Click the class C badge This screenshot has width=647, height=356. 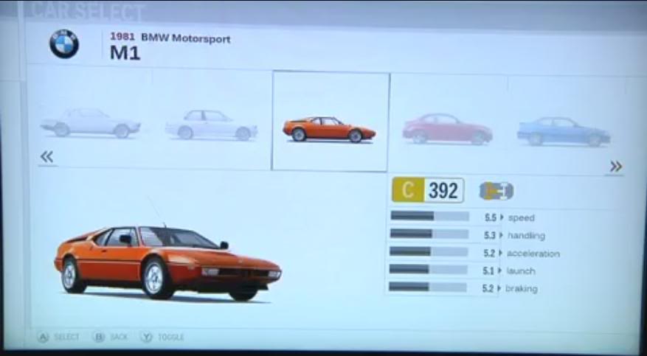point(408,190)
